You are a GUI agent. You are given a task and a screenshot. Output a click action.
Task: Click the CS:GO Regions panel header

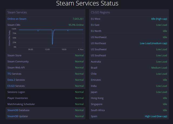pyautogui.click(x=100, y=12)
